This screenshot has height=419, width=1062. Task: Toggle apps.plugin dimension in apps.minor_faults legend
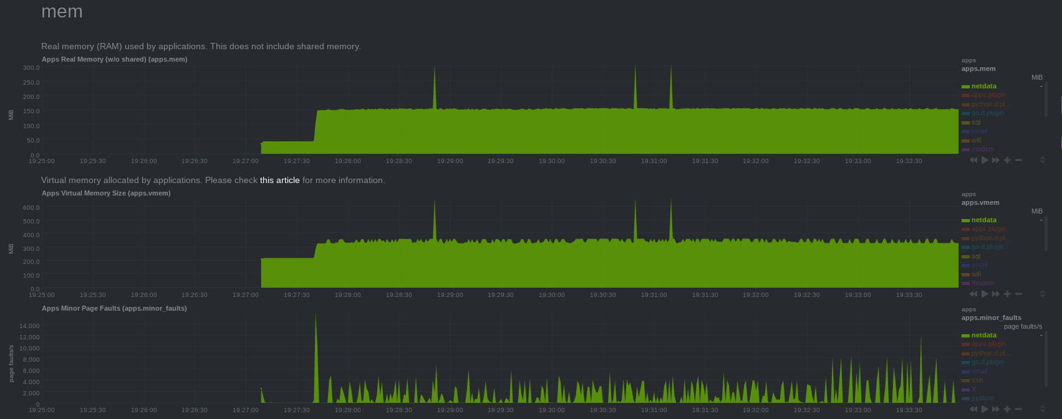[988, 344]
